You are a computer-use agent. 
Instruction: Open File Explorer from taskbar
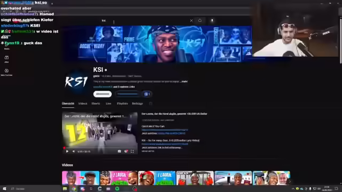pos(65,188)
